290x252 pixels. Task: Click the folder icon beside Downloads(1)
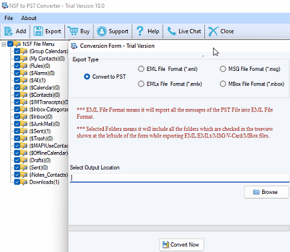(24, 182)
